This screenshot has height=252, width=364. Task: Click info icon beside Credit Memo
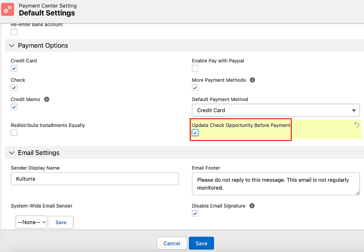pyautogui.click(x=46, y=99)
